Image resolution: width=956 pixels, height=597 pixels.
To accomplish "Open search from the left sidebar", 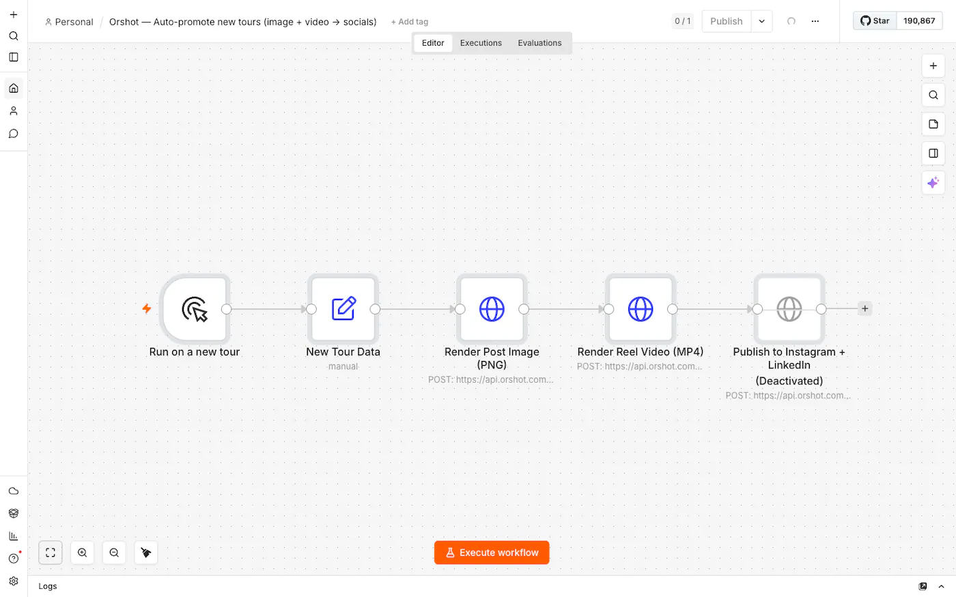I will [x=14, y=36].
